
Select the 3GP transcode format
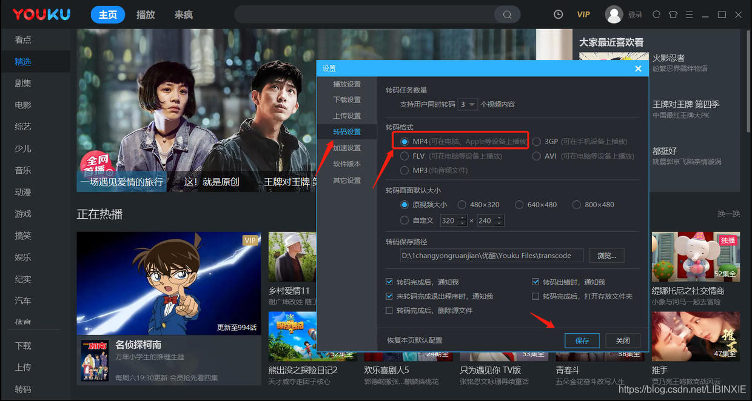536,141
